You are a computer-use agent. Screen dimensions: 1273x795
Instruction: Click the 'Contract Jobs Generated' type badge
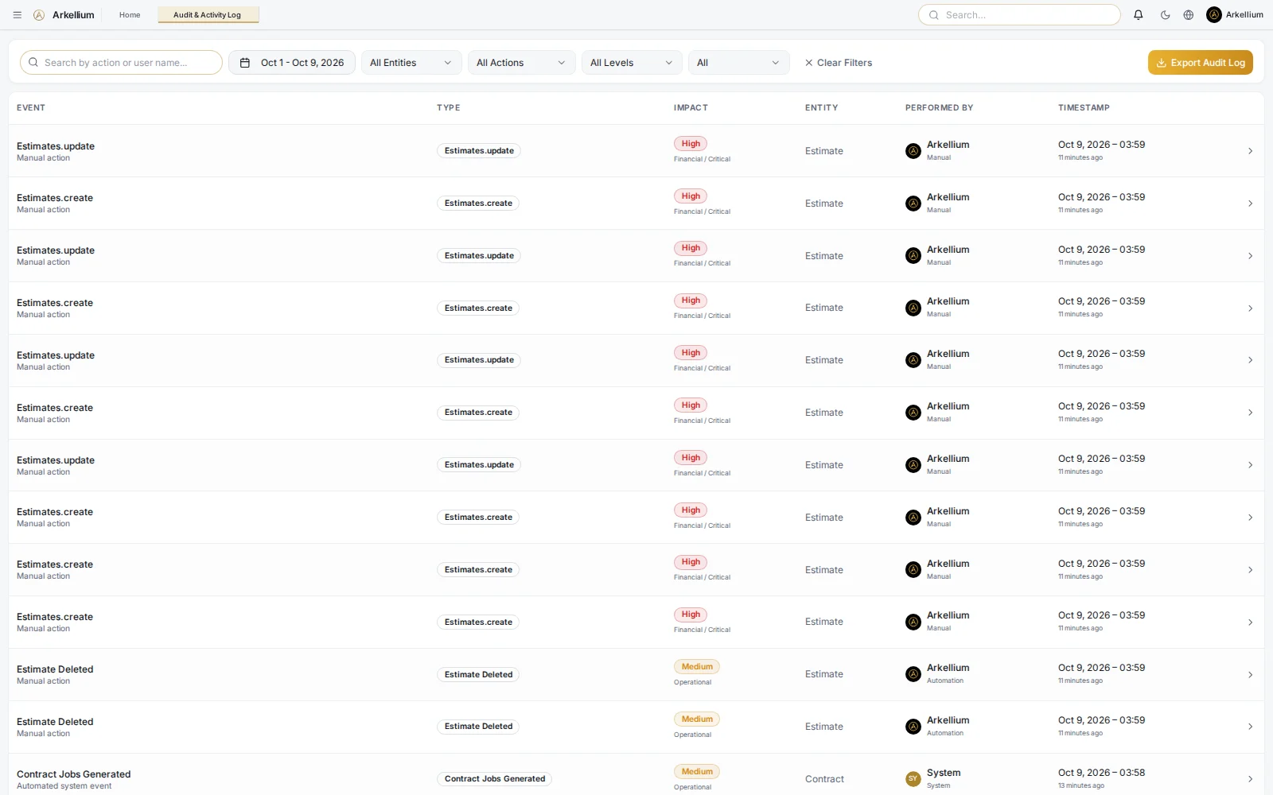pyautogui.click(x=495, y=779)
